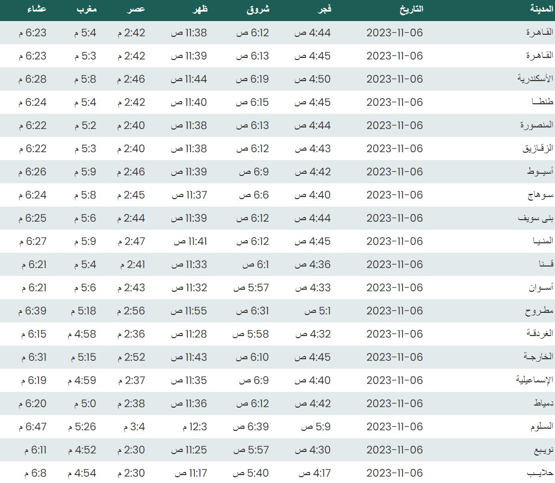Select the الأسكندرية city name cell
Viewport: 555px width, 483px height.
[534, 79]
